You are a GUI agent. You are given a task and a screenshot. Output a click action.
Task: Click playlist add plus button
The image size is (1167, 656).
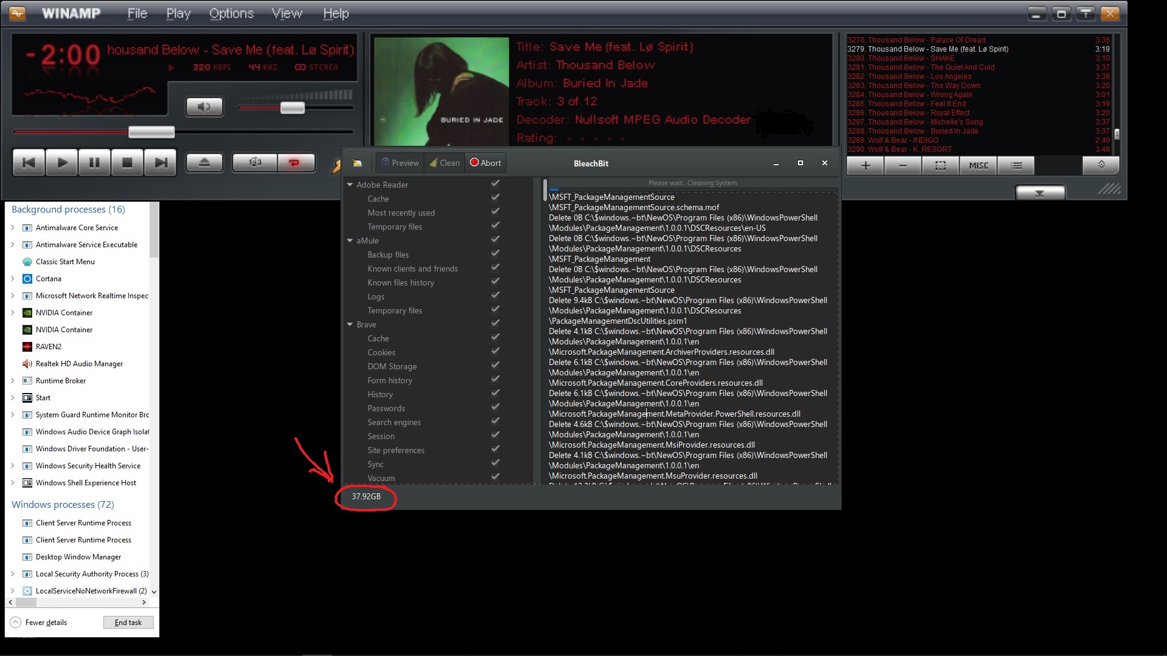tap(865, 165)
